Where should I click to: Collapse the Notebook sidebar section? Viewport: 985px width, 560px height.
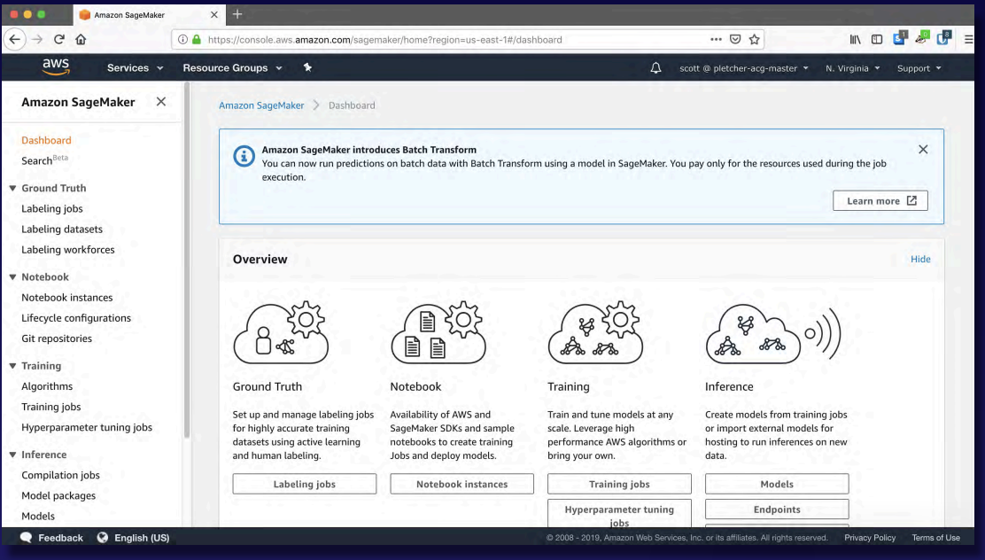click(x=12, y=276)
